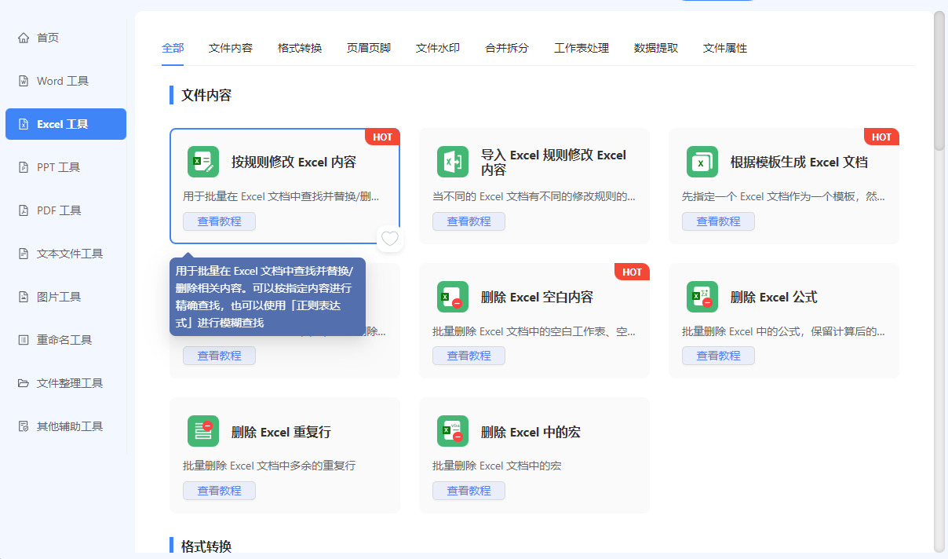The width and height of the screenshot is (948, 559).
Task: Click the 删除 Excel 空白内容 icon
Action: pyautogui.click(x=453, y=297)
